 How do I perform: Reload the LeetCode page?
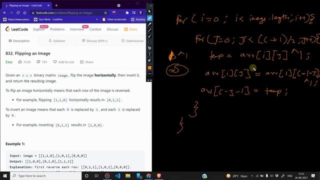(18, 12)
